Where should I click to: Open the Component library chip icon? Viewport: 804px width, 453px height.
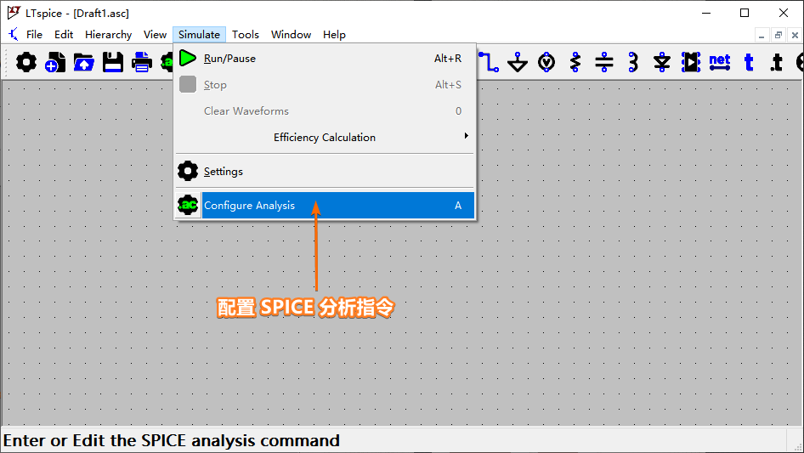691,62
